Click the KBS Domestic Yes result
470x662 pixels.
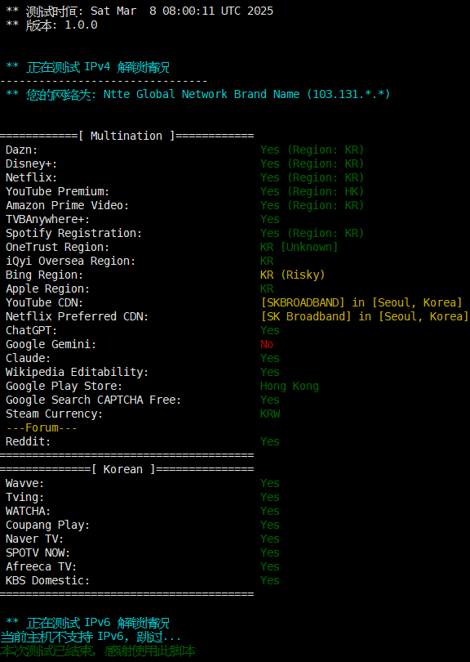(x=270, y=580)
